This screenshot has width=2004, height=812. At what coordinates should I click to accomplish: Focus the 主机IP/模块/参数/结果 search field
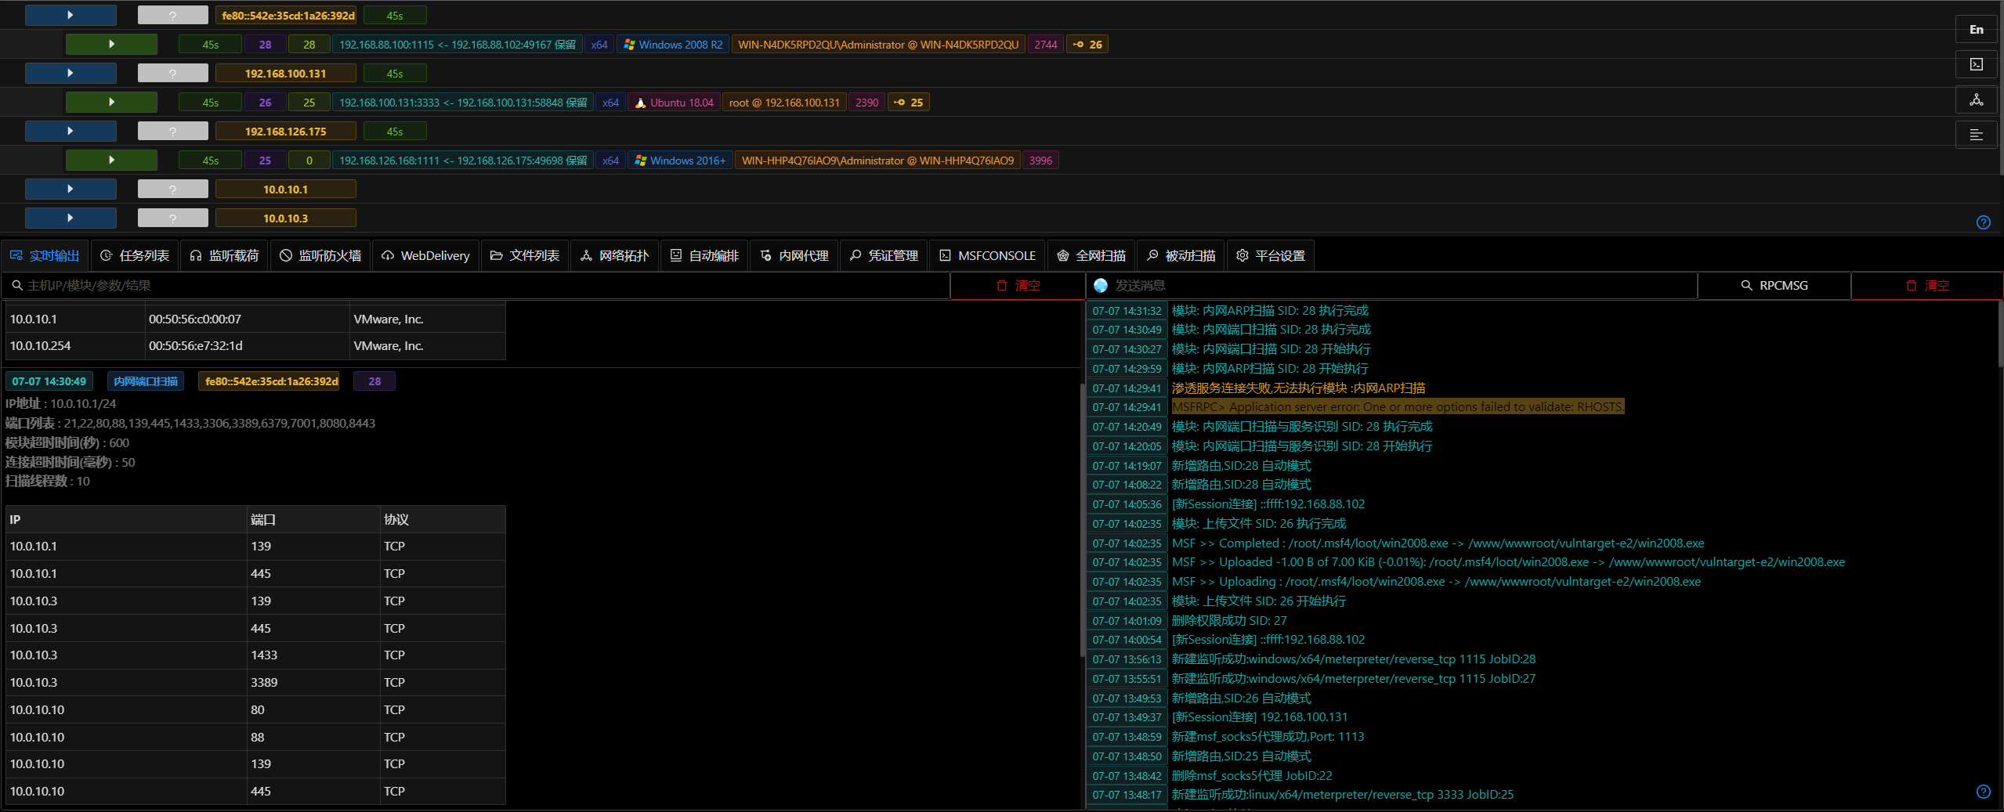point(476,286)
